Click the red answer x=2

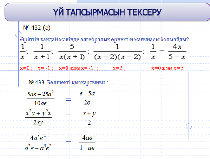click(x=119, y=68)
